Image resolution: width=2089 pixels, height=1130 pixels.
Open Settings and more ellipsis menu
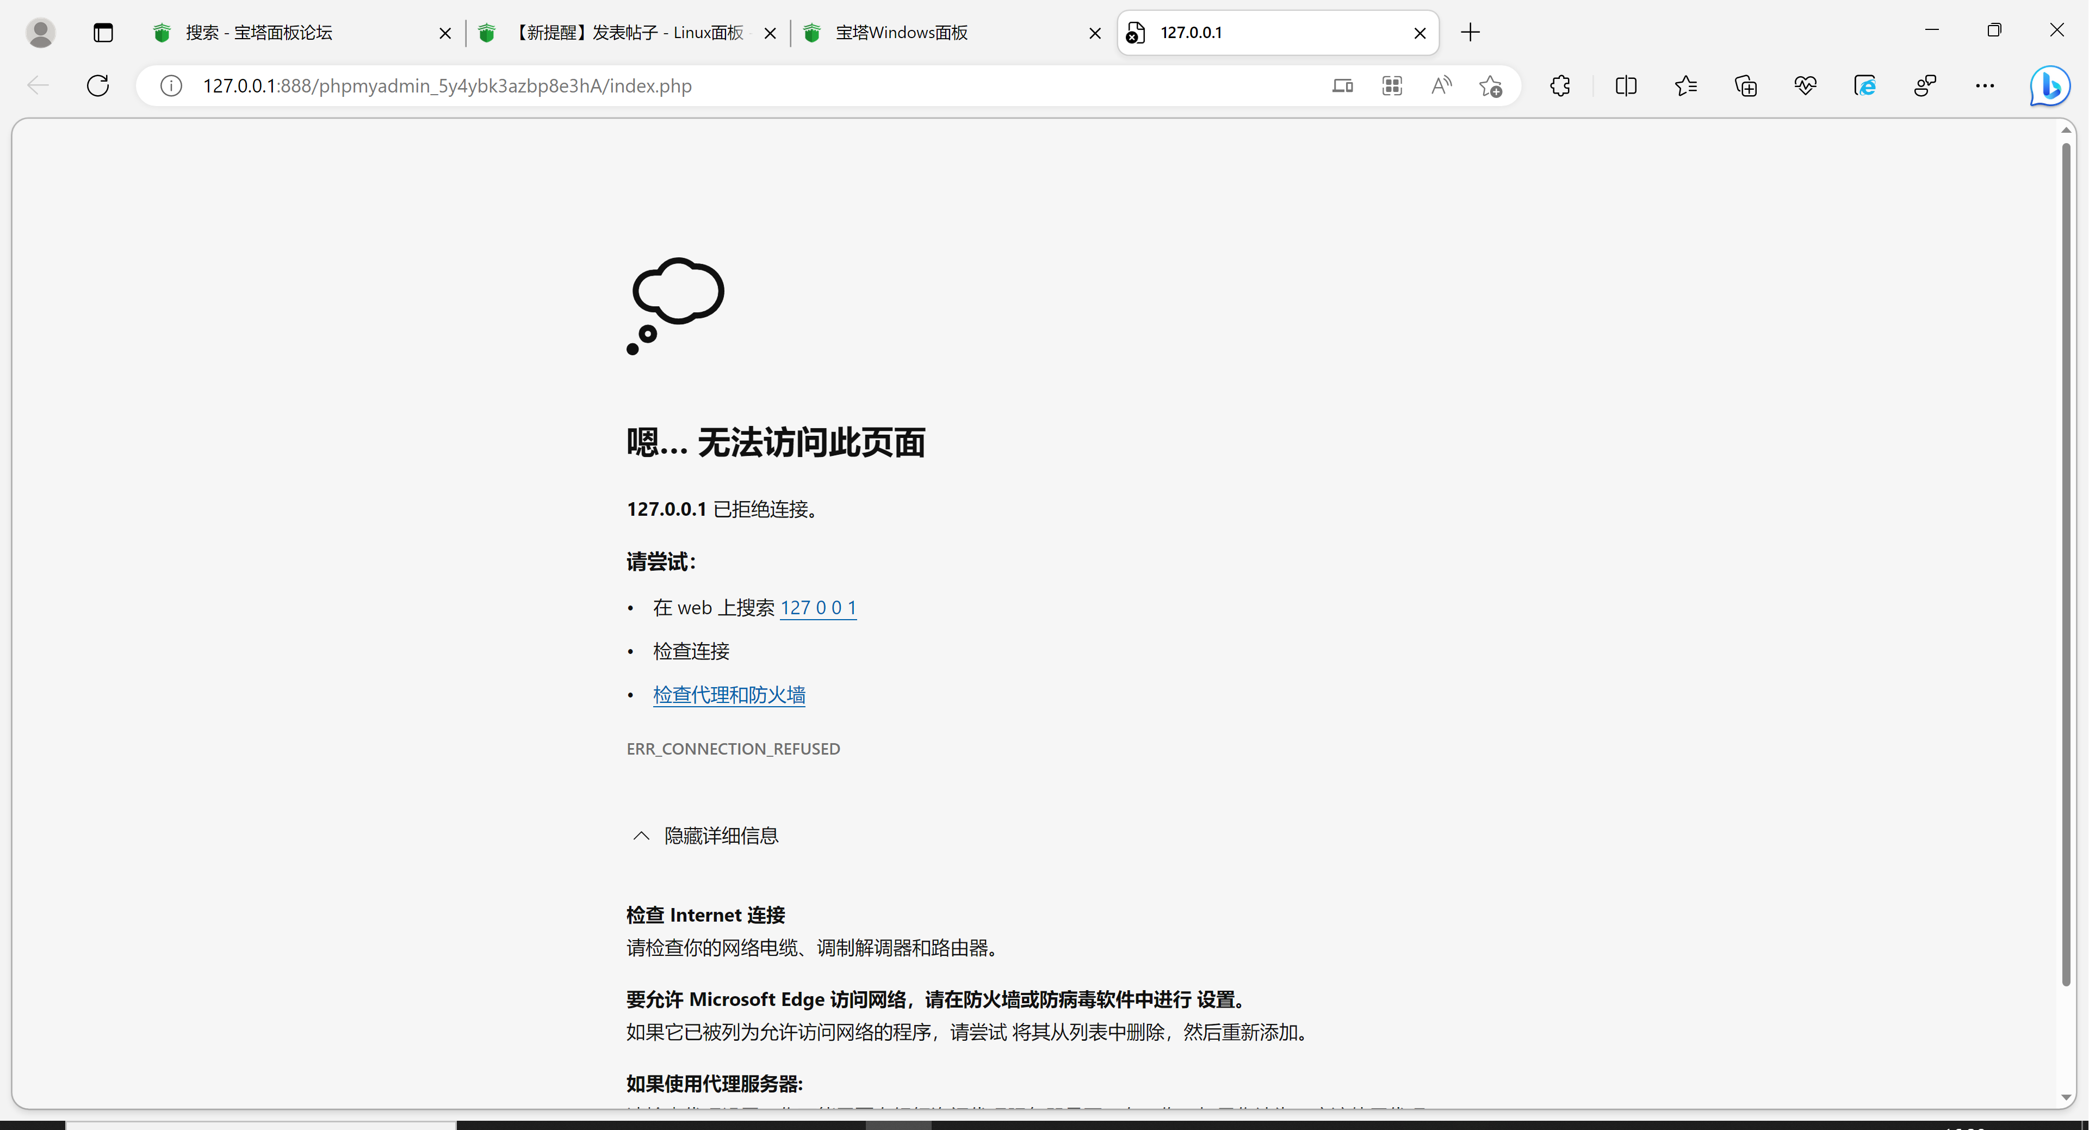(x=1985, y=85)
